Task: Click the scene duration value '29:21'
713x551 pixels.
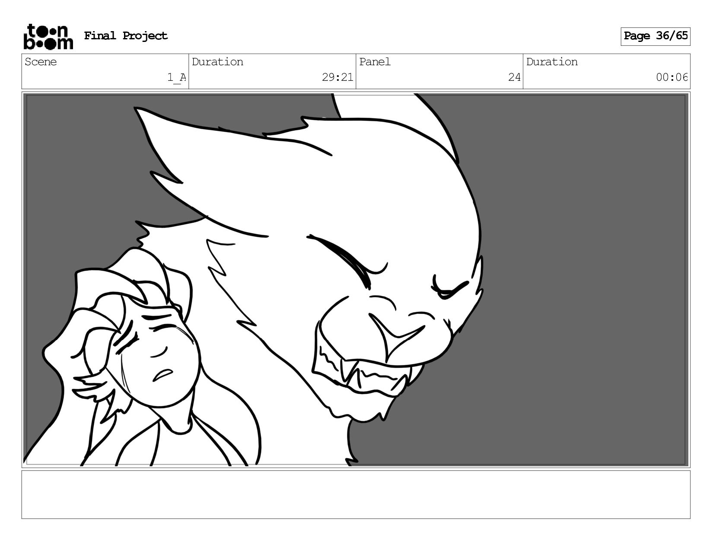Action: click(x=337, y=77)
